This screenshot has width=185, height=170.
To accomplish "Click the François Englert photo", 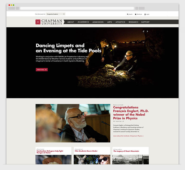I will tap(73, 123).
